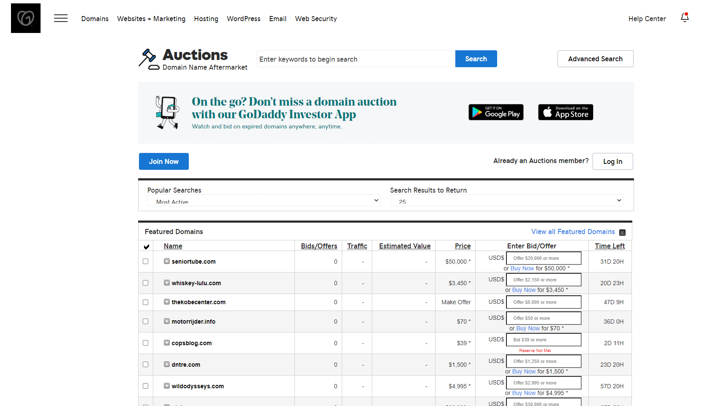The width and height of the screenshot is (702, 406).
Task: Click the blue Search button
Action: (x=476, y=59)
